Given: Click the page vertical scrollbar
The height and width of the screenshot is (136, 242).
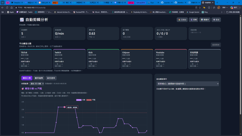Looking at the screenshot, I should [240, 65].
